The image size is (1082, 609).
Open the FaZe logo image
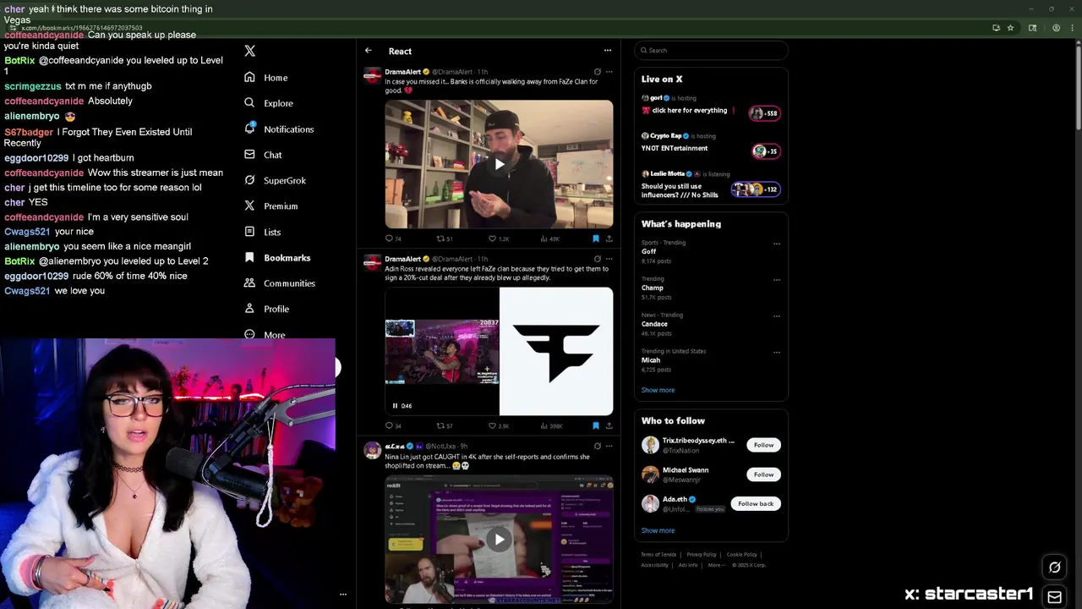pyautogui.click(x=556, y=352)
